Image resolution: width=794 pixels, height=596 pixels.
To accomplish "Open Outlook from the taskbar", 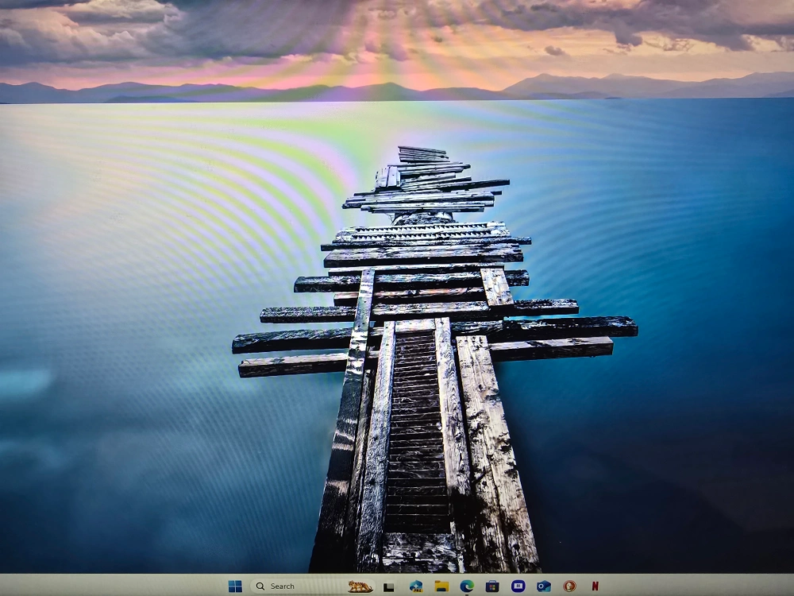I will [544, 586].
